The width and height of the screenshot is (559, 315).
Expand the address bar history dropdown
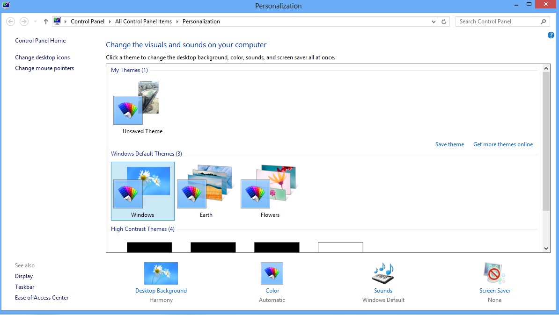click(434, 21)
